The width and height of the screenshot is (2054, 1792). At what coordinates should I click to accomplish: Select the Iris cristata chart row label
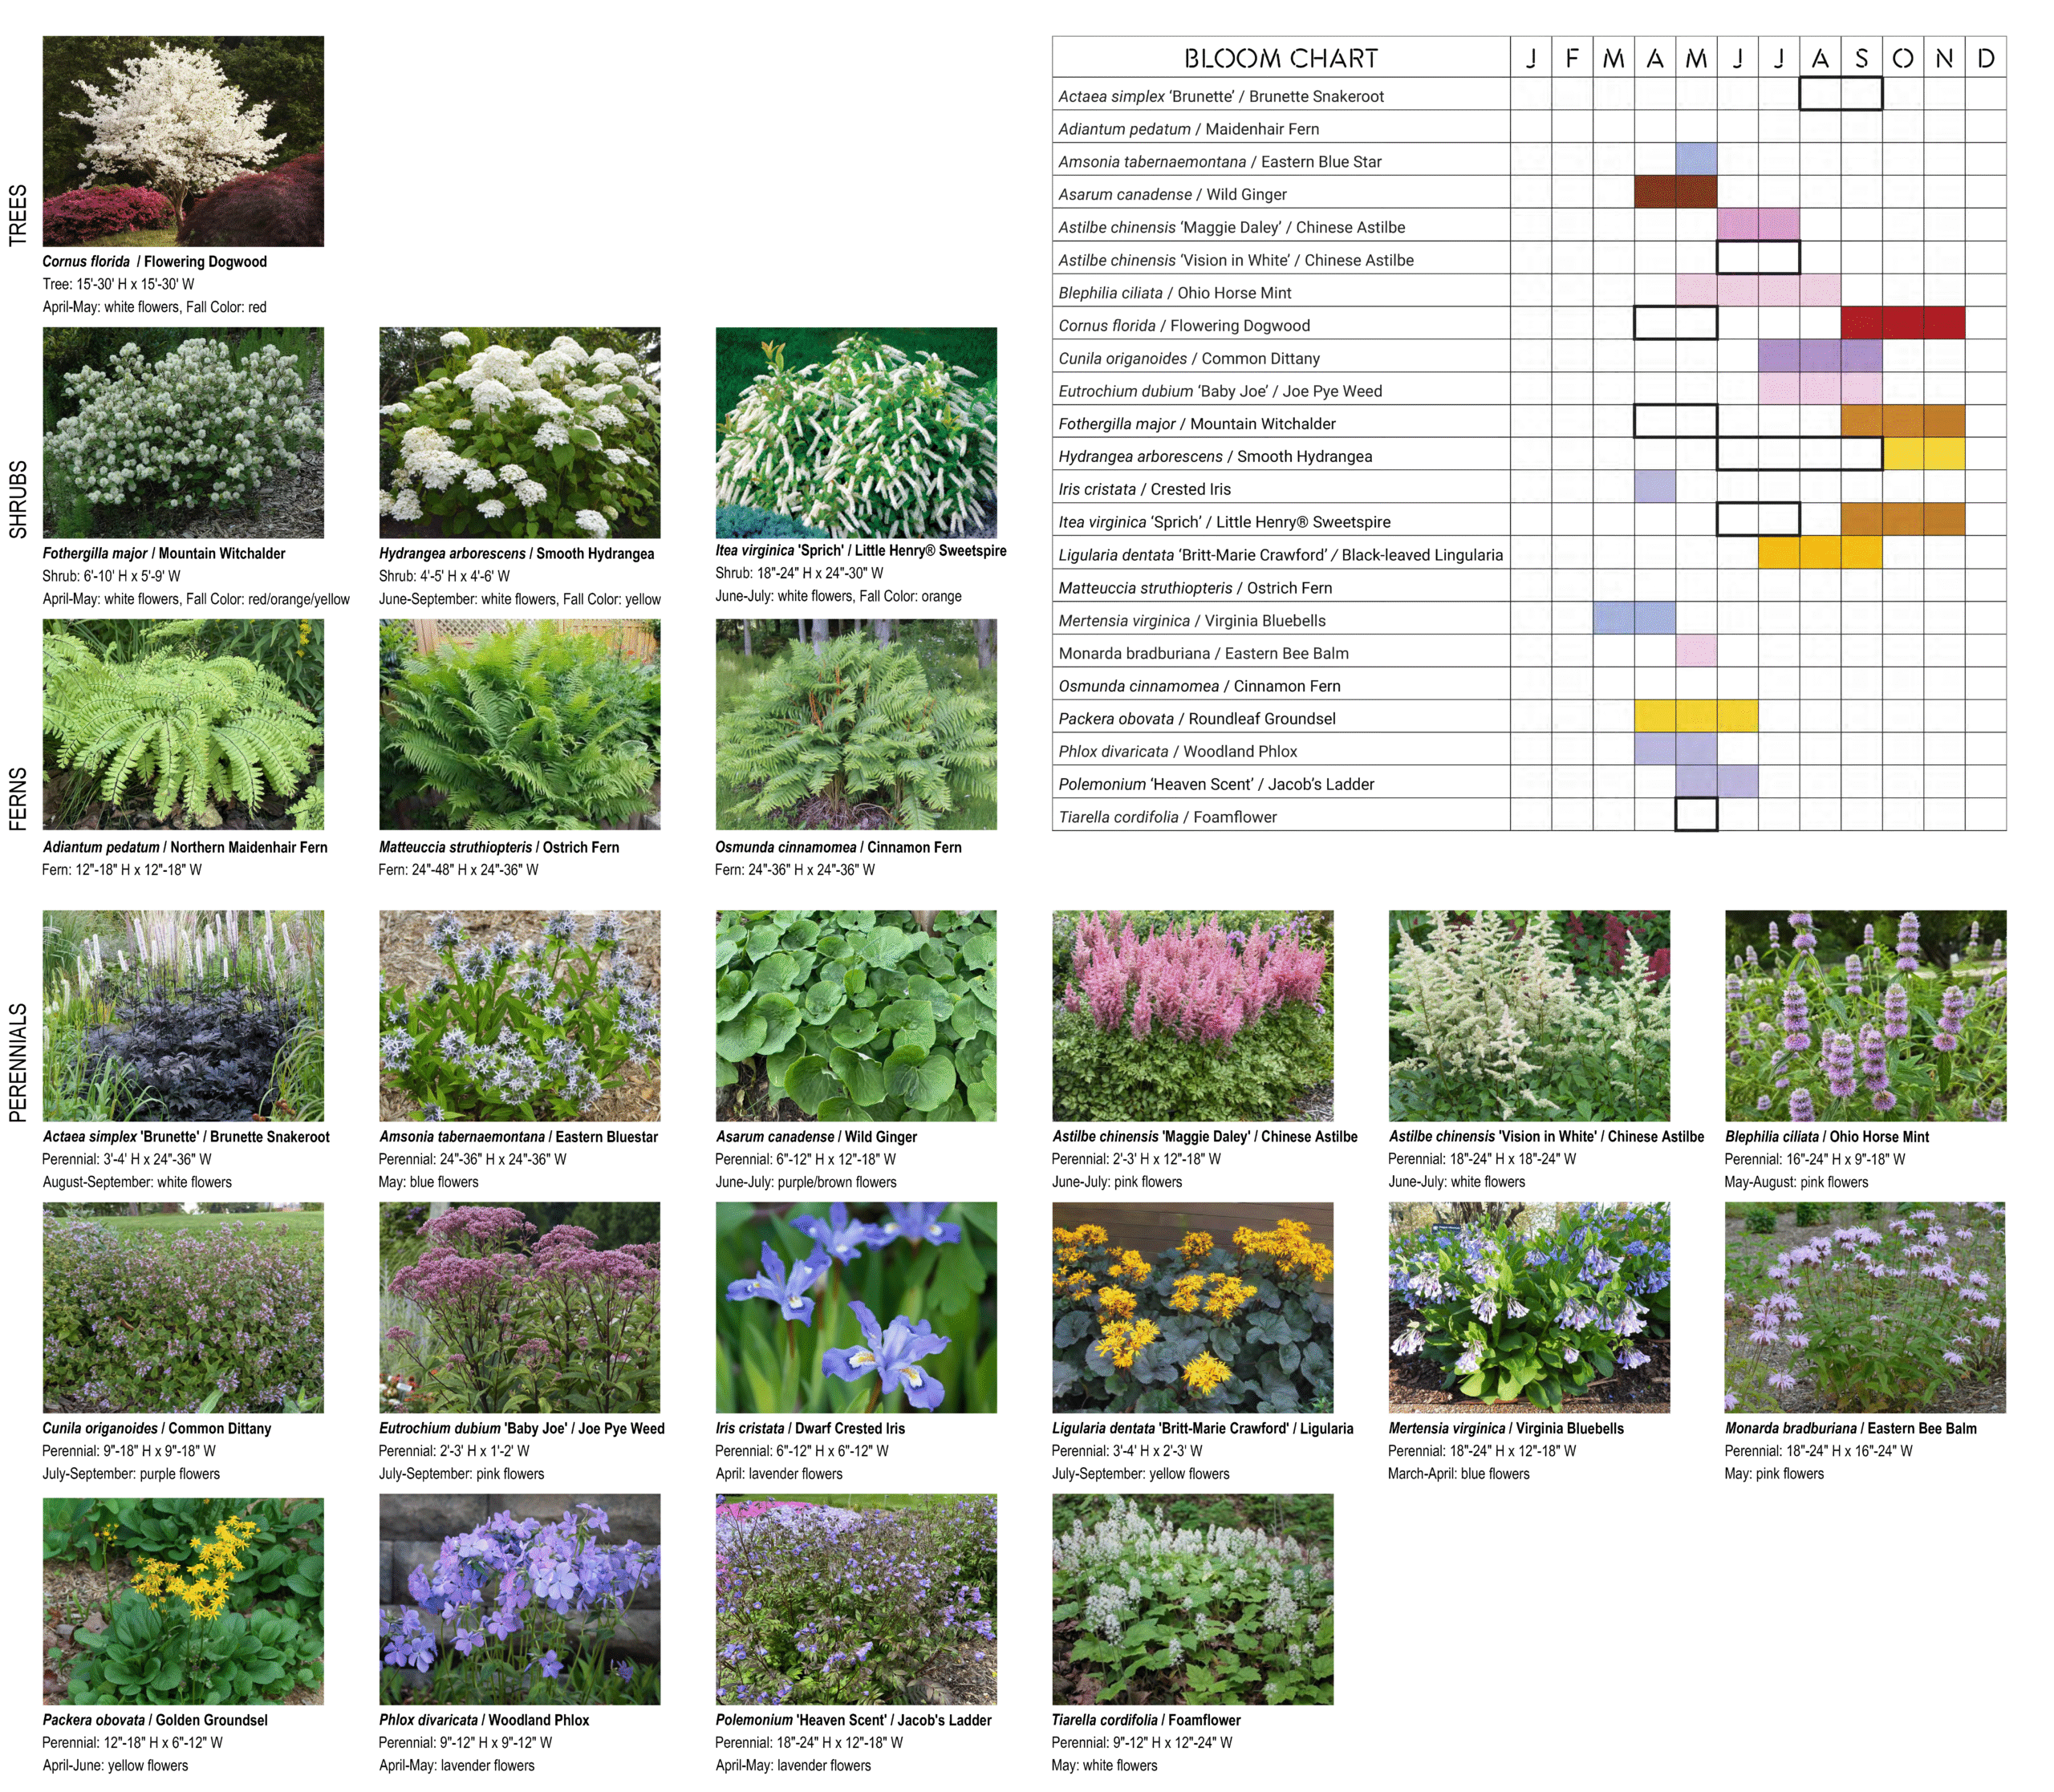click(x=1144, y=489)
